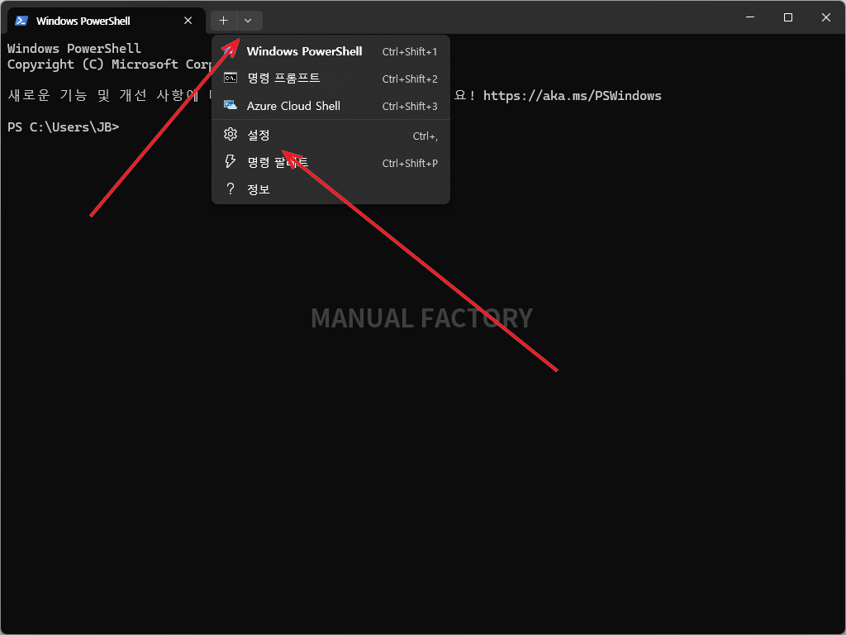Screen dimensions: 846x635
Task: Click the lightning bolt command palette icon
Action: pyautogui.click(x=231, y=161)
